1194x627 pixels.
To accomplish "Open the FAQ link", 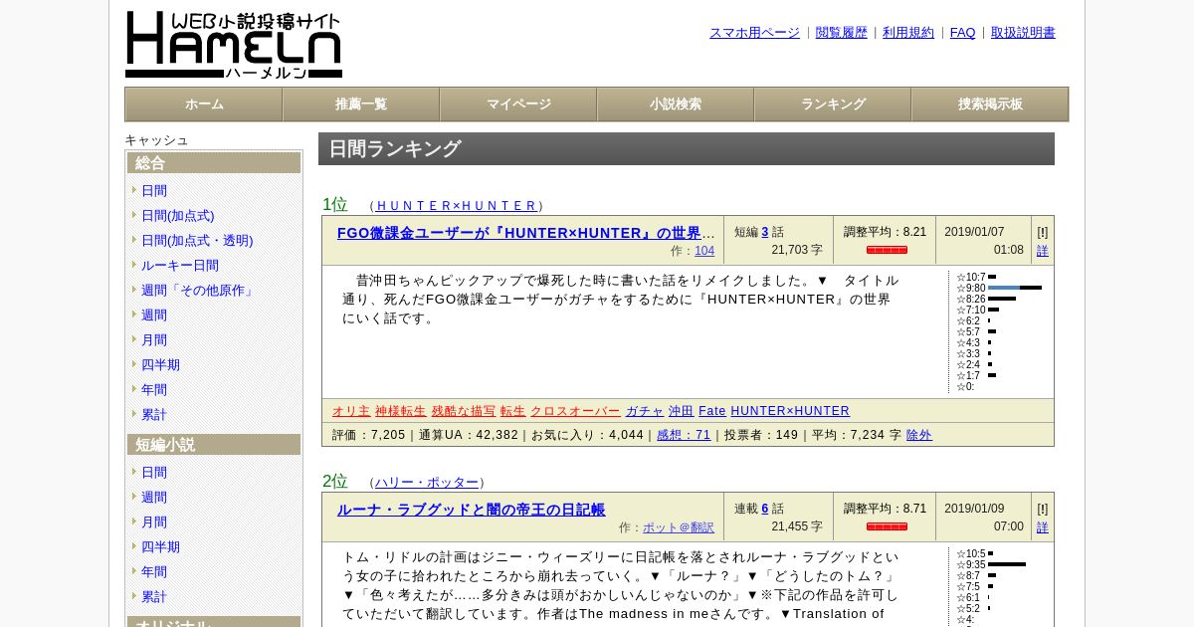I will pyautogui.click(x=963, y=33).
